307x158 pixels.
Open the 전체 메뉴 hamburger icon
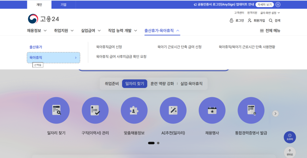(x=262, y=31)
